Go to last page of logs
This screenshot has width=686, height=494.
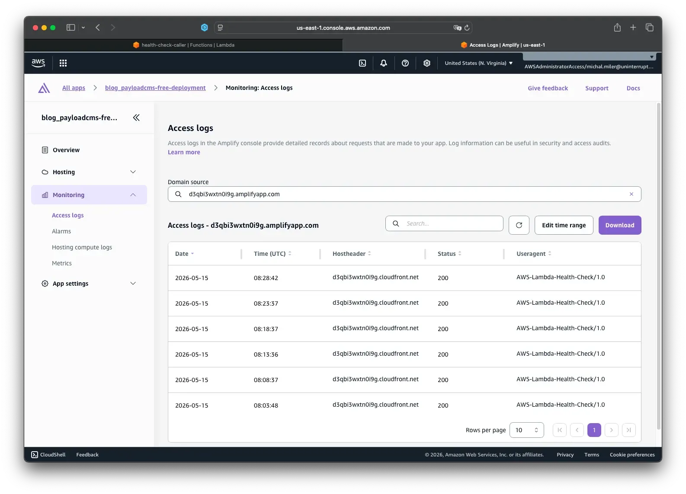(x=628, y=430)
